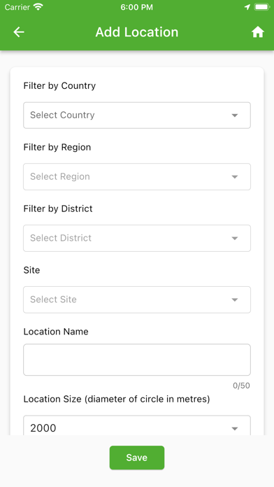The width and height of the screenshot is (274, 487).
Task: Open the Select Region dropdown
Action: point(137,177)
